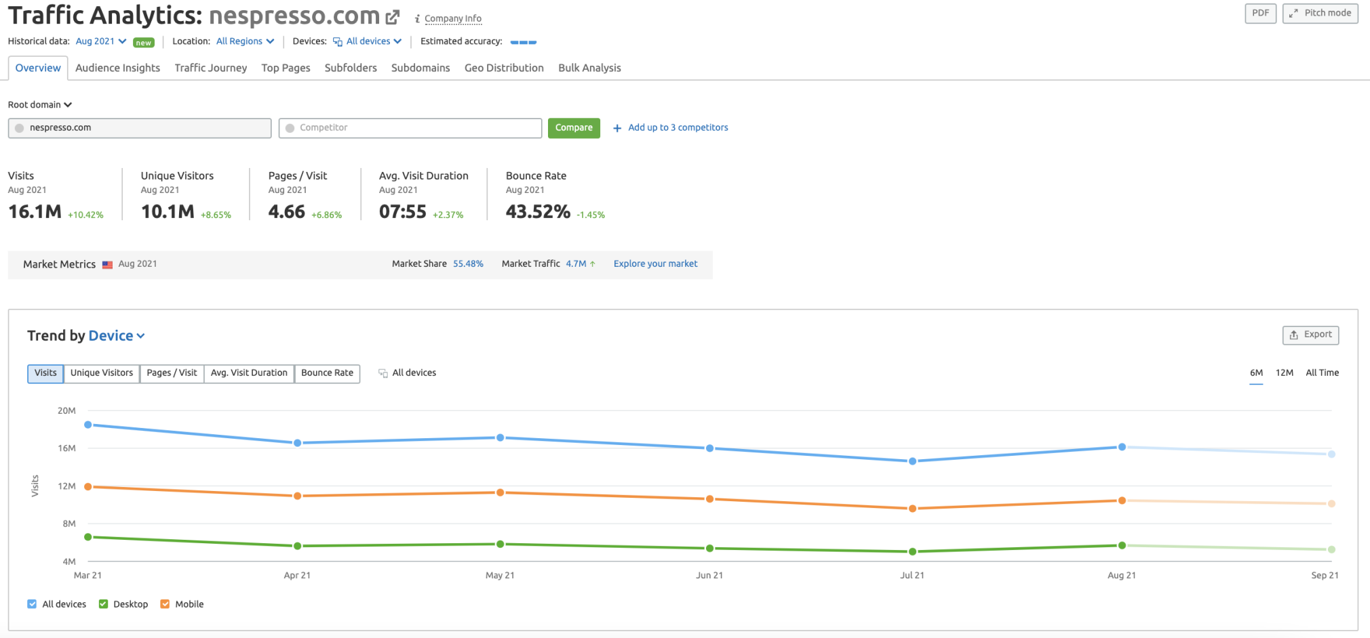Image resolution: width=1370 pixels, height=638 pixels.
Task: Go to the Subdomains tab
Action: (x=420, y=68)
